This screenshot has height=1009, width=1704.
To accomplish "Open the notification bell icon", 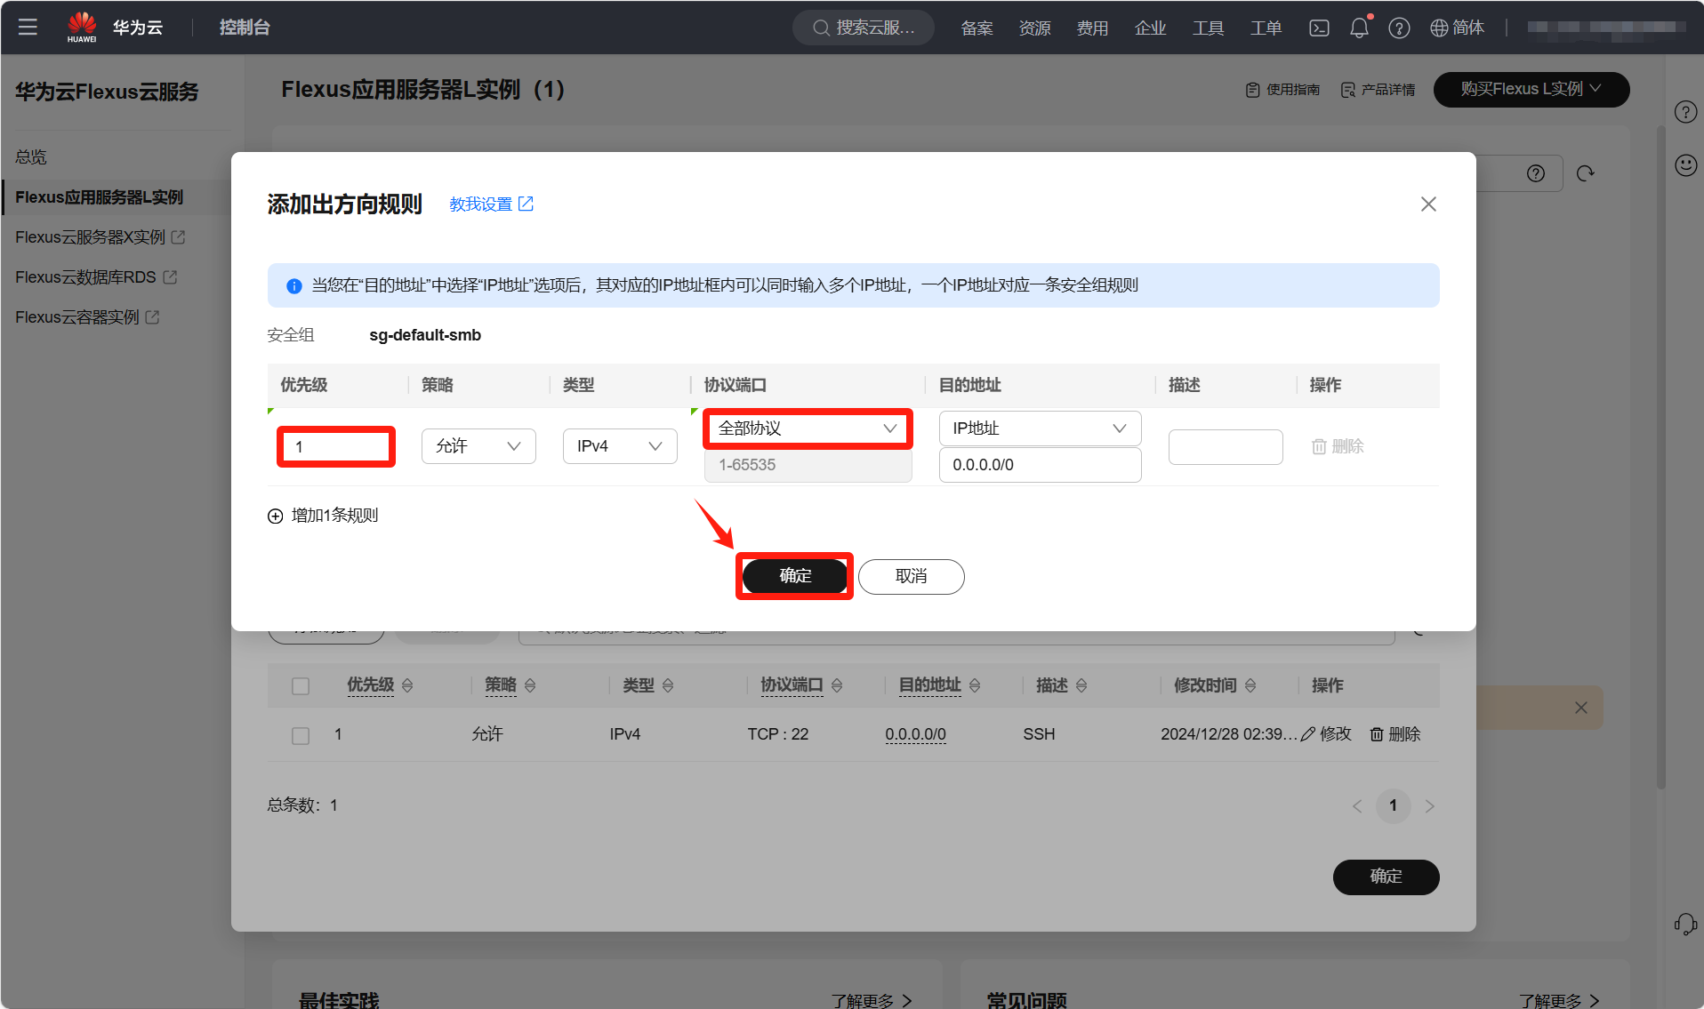I will point(1358,28).
